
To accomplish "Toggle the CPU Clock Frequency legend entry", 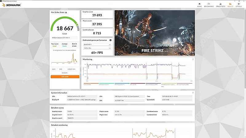I will click(153, 84).
